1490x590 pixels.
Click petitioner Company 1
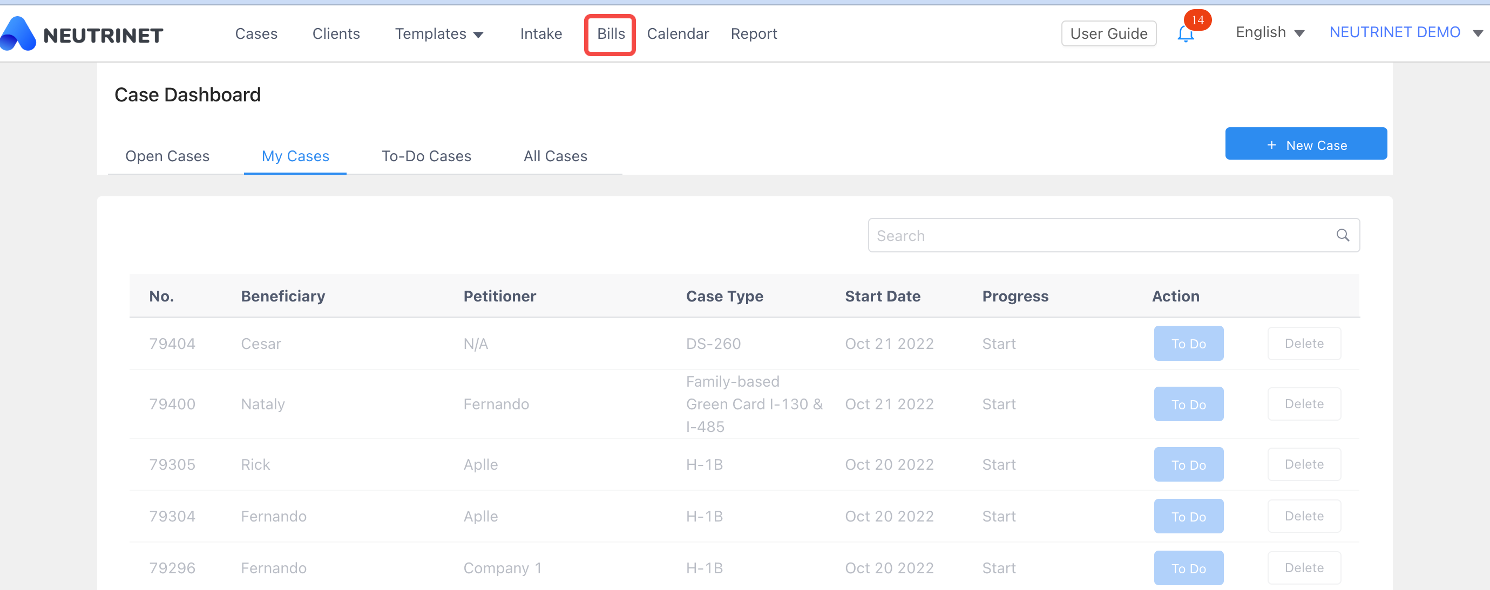pyautogui.click(x=502, y=568)
